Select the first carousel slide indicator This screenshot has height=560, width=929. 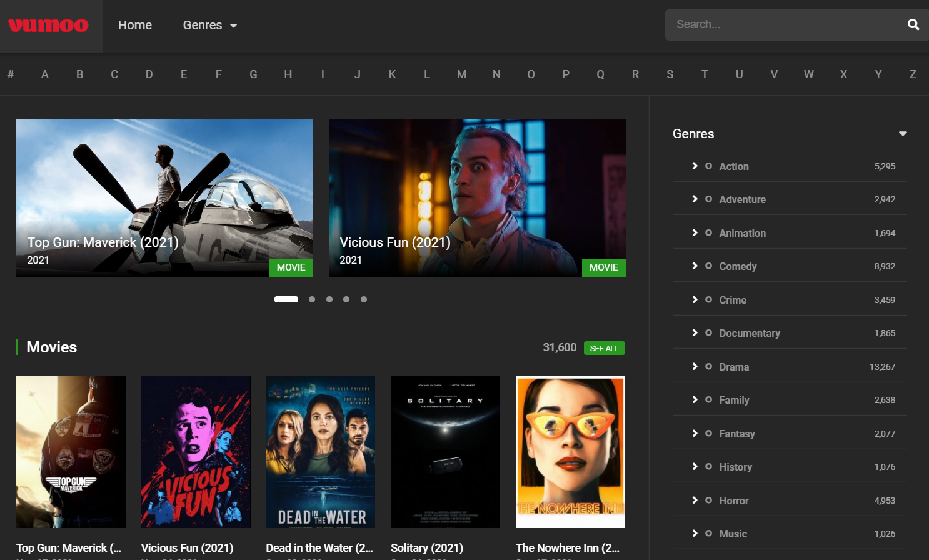[x=286, y=299]
